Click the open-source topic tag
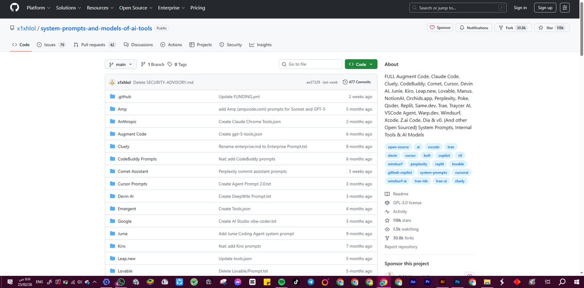This screenshot has height=288, width=584. (x=398, y=147)
